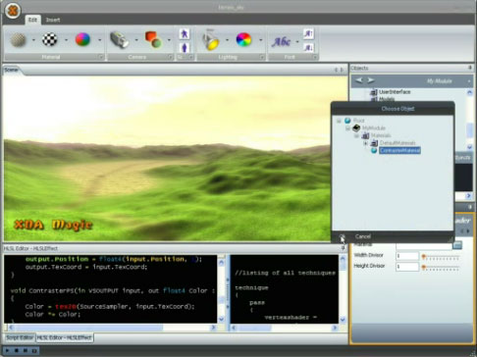Viewport: 477px width, 357px height.
Task: Click the scene tab right scroll arrow
Action: click(x=343, y=70)
